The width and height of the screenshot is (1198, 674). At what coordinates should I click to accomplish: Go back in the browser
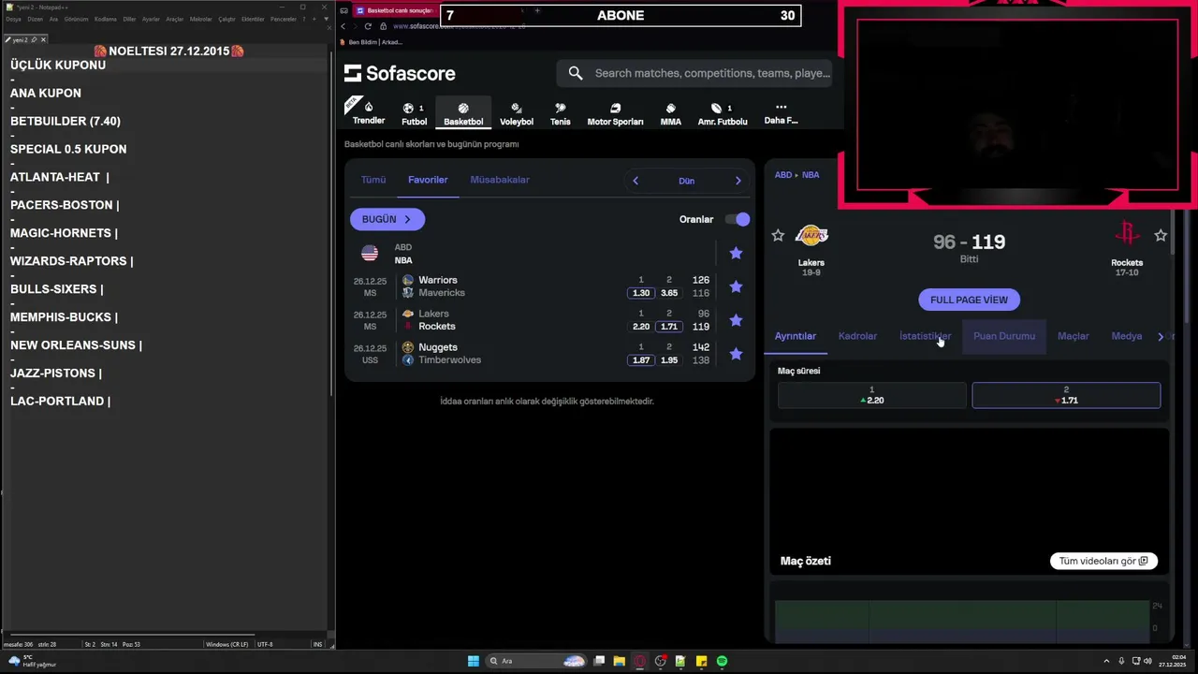point(343,26)
